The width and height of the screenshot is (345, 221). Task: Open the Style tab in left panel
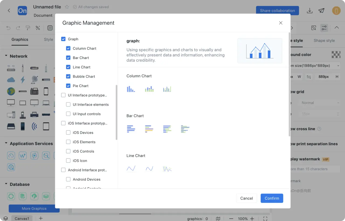[49, 39]
